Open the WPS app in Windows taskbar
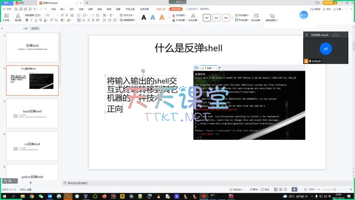The width and height of the screenshot is (355, 200). [x=203, y=196]
